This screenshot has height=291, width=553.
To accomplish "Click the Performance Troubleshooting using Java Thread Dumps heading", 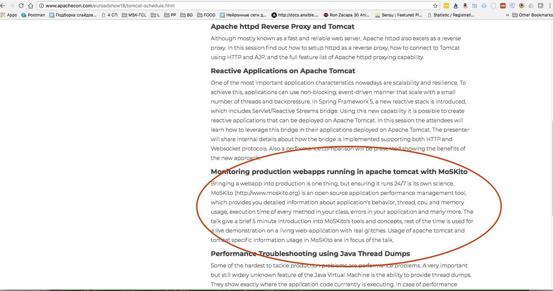I will pyautogui.click(x=310, y=254).
